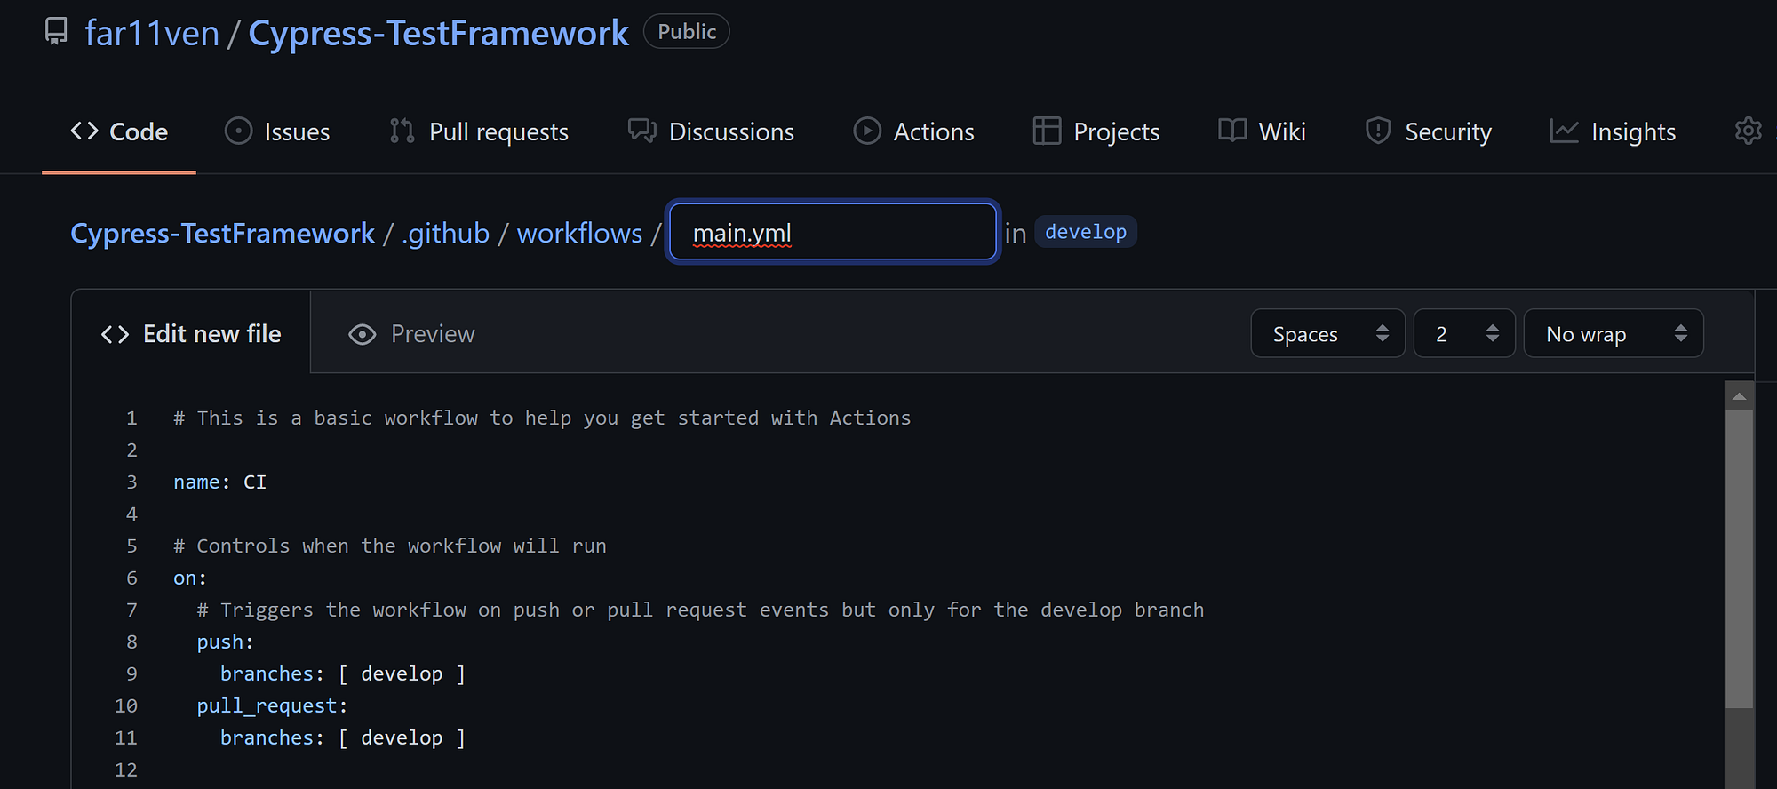
Task: Click comment '# Controls when the workflow will run'
Action: pyautogui.click(x=390, y=546)
